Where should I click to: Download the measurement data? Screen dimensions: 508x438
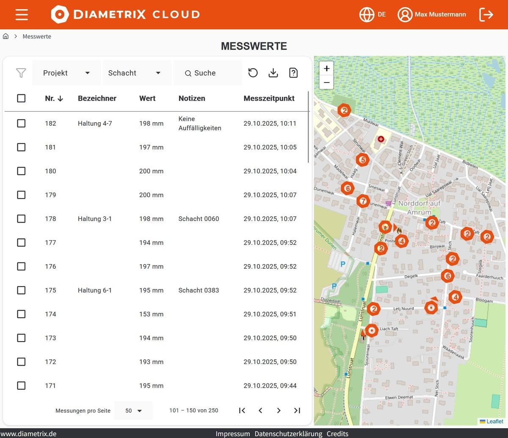(273, 73)
